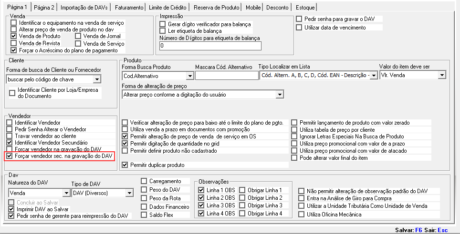Enable Ignorar Letras Especiais Na Busca de Produto
Image resolution: width=460 pixels, height=234 pixels.
tap(294, 136)
